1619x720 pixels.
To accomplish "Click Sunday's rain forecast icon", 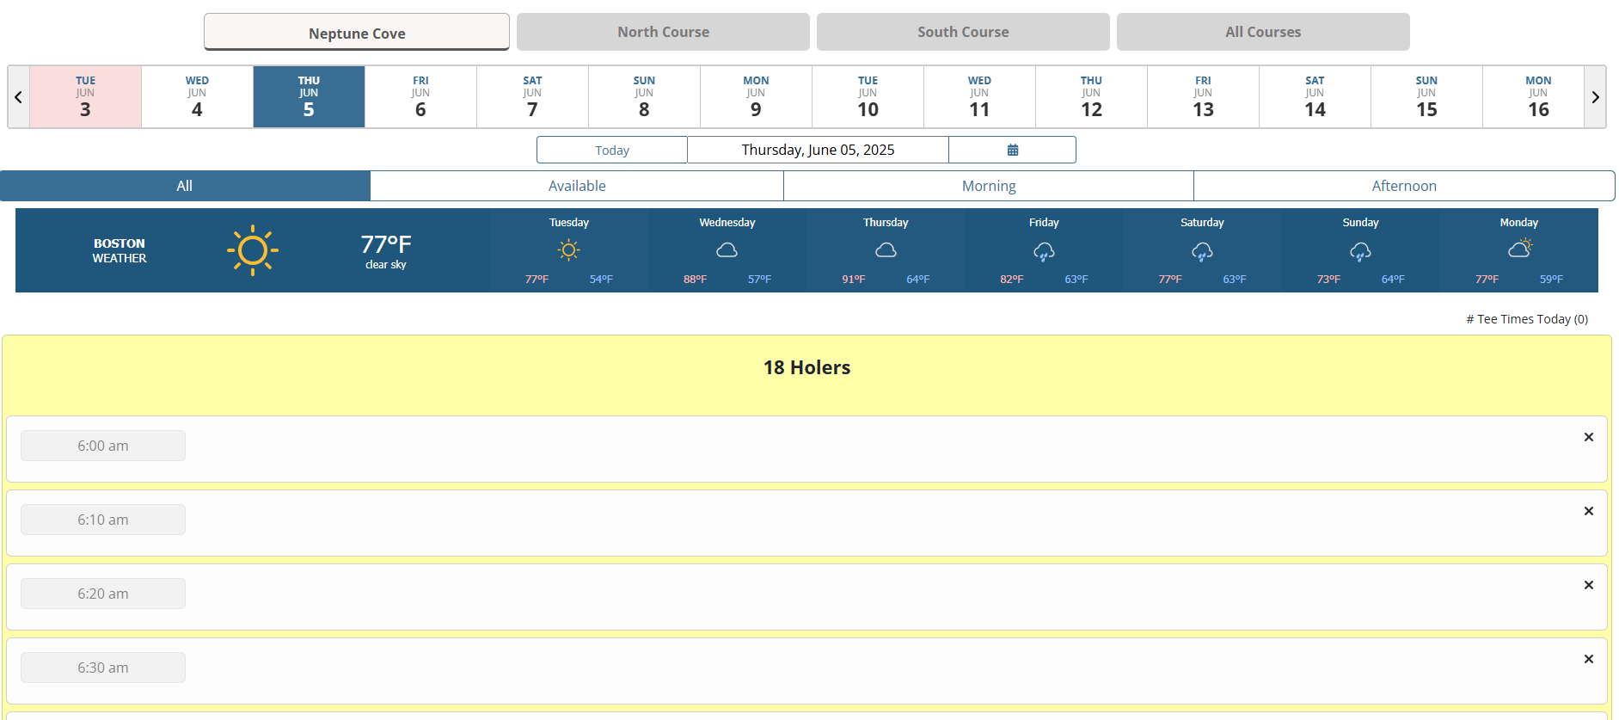I will coord(1360,251).
